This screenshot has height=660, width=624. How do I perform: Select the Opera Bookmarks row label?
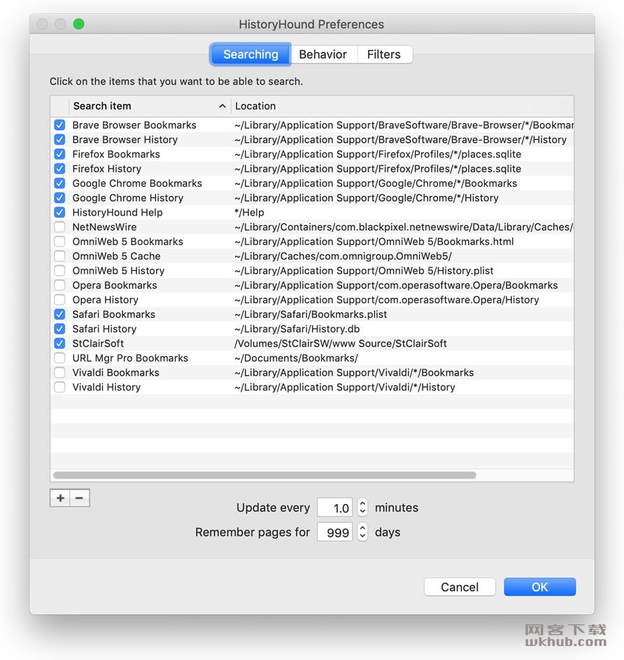[x=115, y=285]
